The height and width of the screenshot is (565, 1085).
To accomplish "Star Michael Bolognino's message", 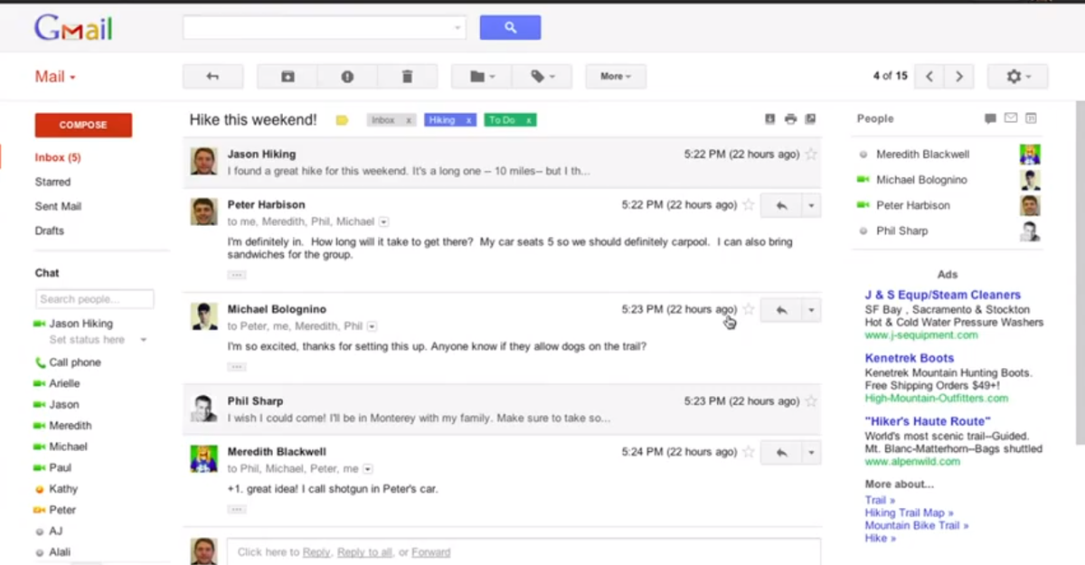I will click(x=748, y=310).
